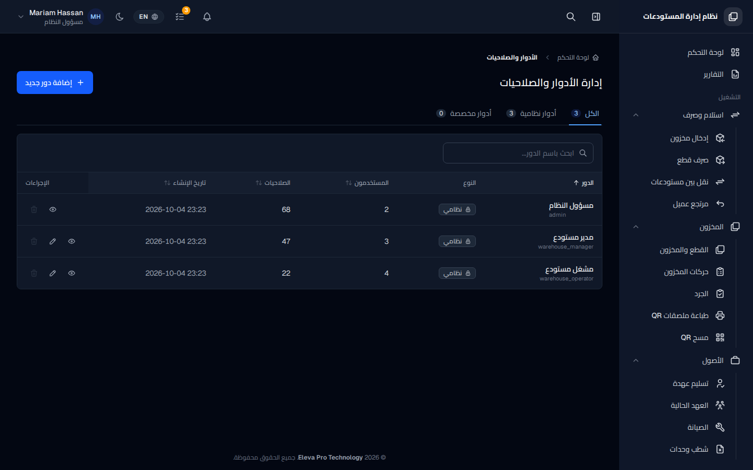
Task: Select the الكل tab
Action: [x=585, y=113]
